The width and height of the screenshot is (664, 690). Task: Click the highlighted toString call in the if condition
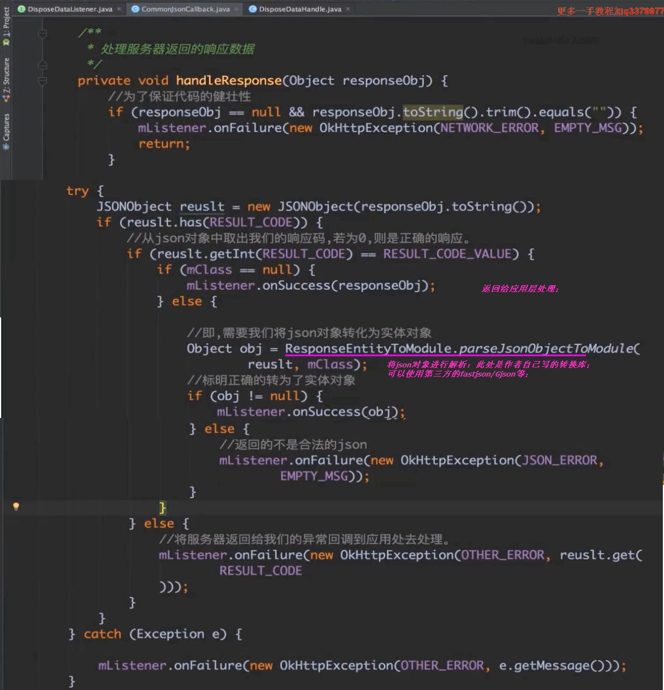pos(432,112)
